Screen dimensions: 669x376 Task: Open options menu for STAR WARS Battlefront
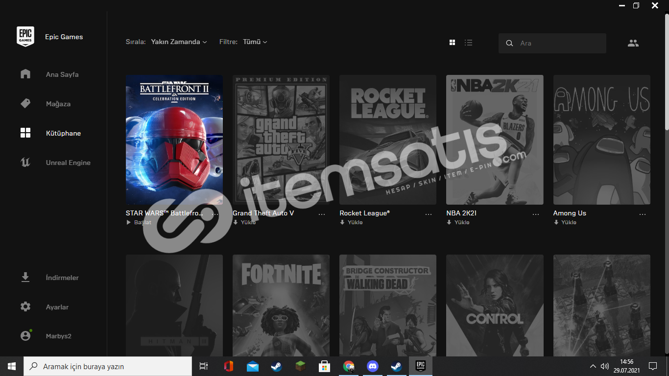[215, 214]
